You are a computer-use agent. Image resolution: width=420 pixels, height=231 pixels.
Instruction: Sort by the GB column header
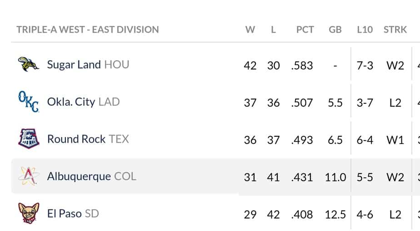point(335,29)
